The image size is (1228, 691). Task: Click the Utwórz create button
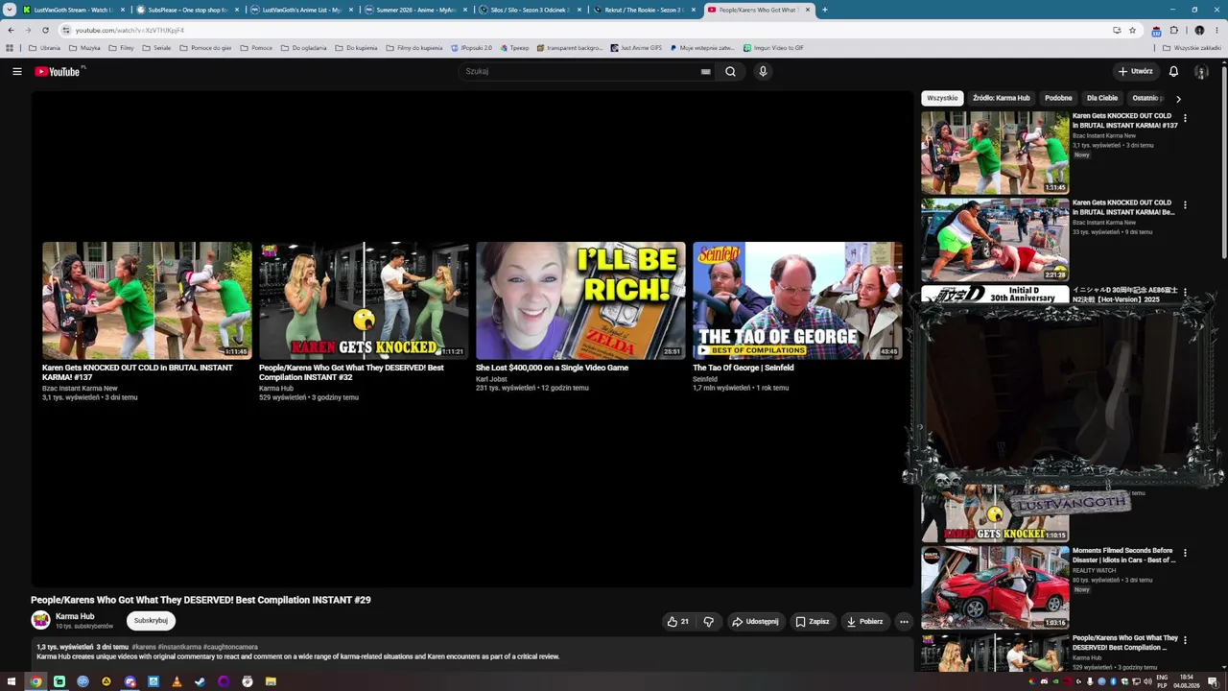coord(1136,71)
